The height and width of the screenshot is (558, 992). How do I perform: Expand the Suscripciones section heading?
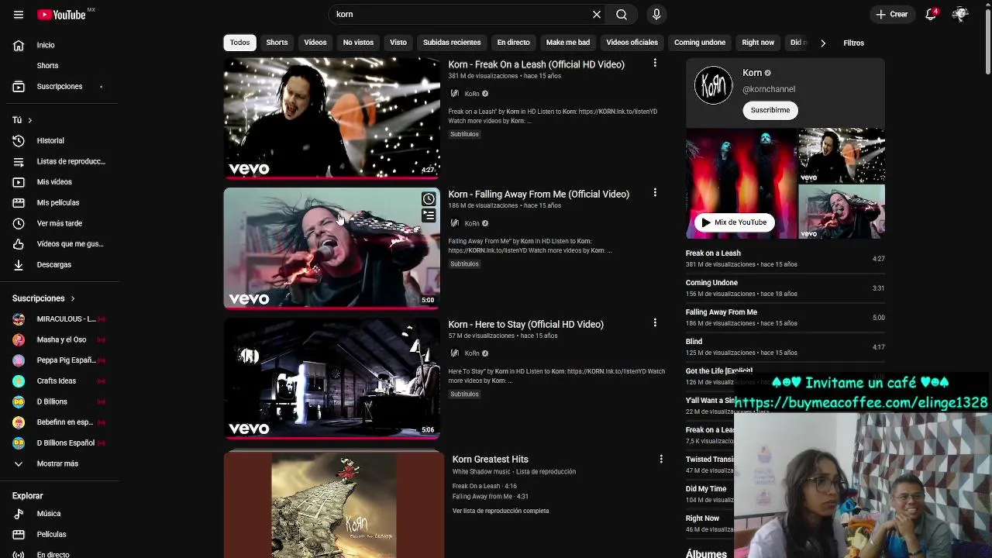point(43,298)
